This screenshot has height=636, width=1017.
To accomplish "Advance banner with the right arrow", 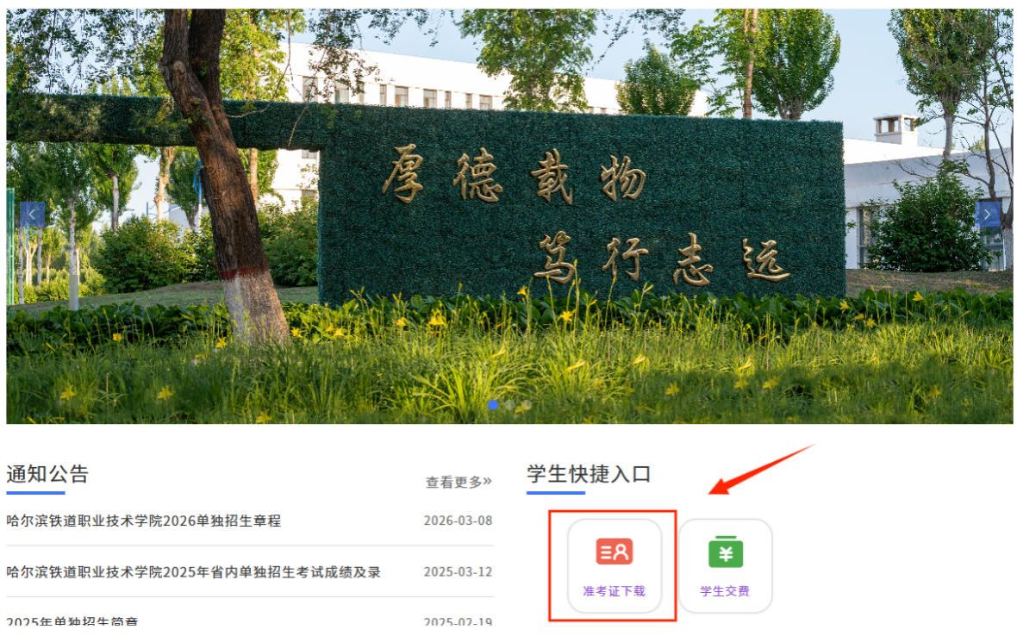I will pos(988,215).
